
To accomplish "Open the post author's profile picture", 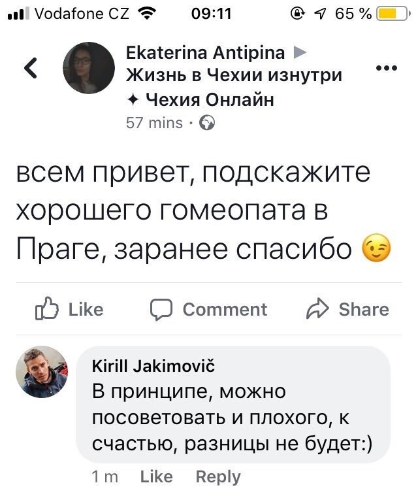I will coord(89,68).
